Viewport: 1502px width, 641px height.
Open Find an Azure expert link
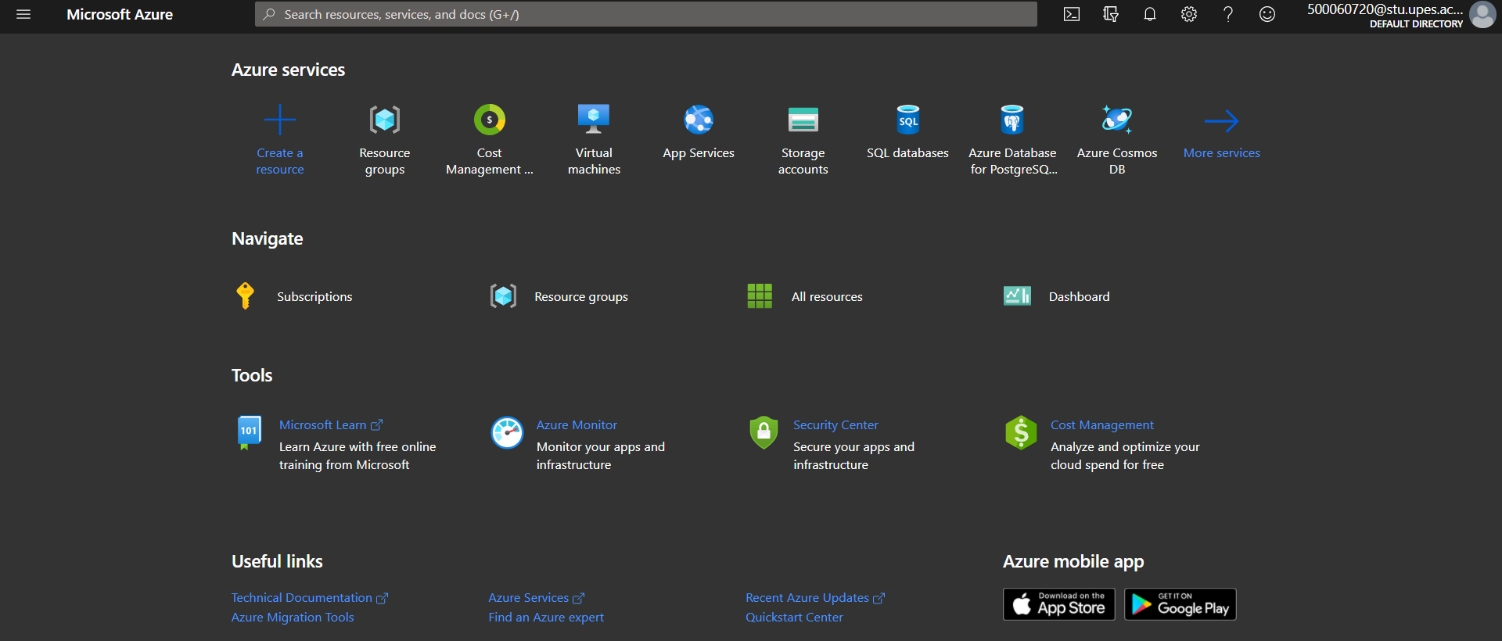[x=546, y=618]
